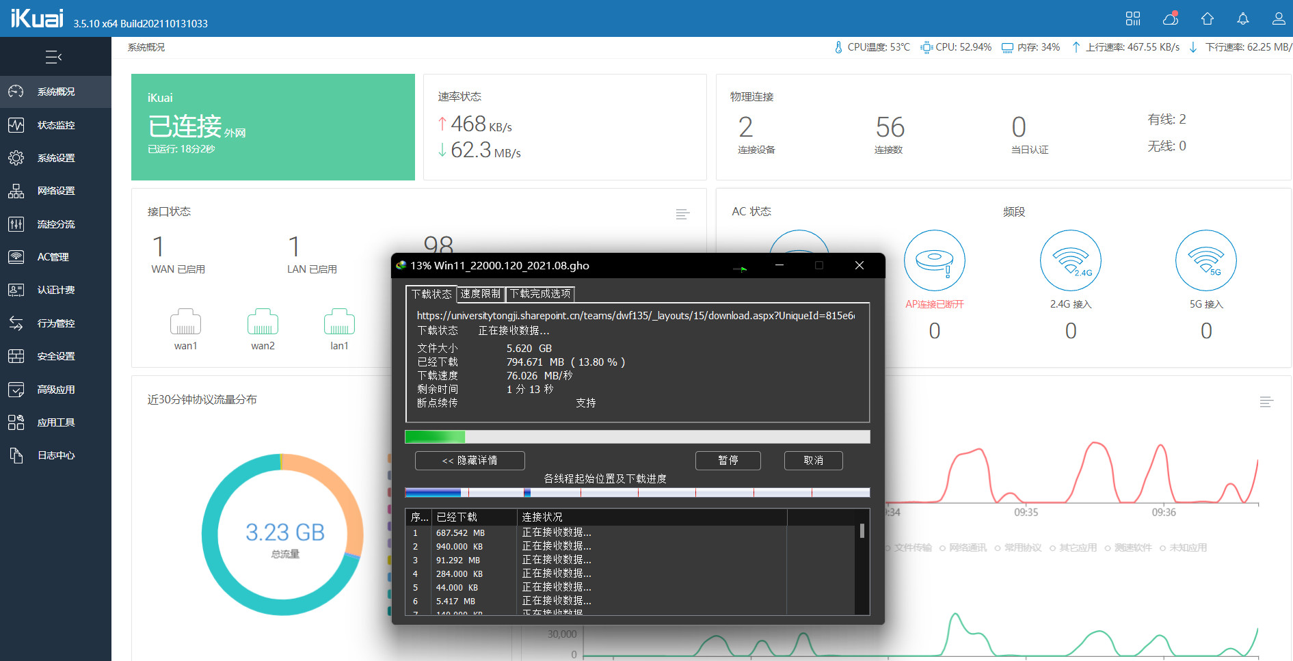Click the CPU temperature thermometer icon
1293x661 pixels.
coord(838,47)
